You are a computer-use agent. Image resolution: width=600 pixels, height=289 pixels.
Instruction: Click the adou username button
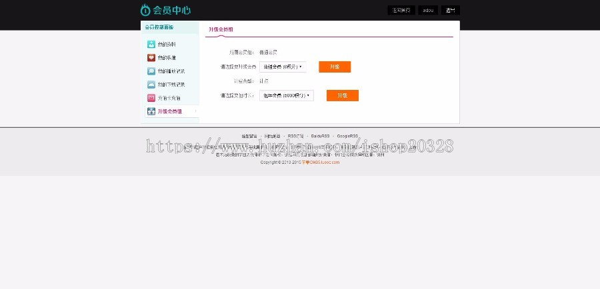428,11
